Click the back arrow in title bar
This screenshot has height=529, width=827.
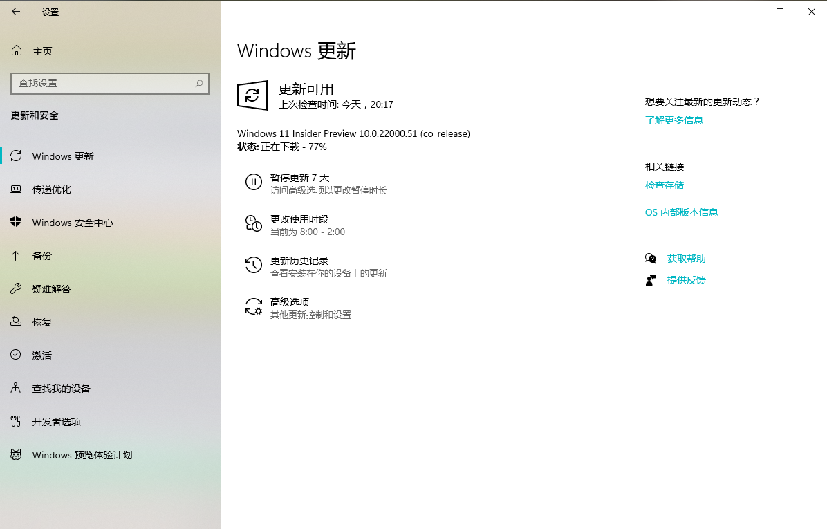click(x=16, y=12)
